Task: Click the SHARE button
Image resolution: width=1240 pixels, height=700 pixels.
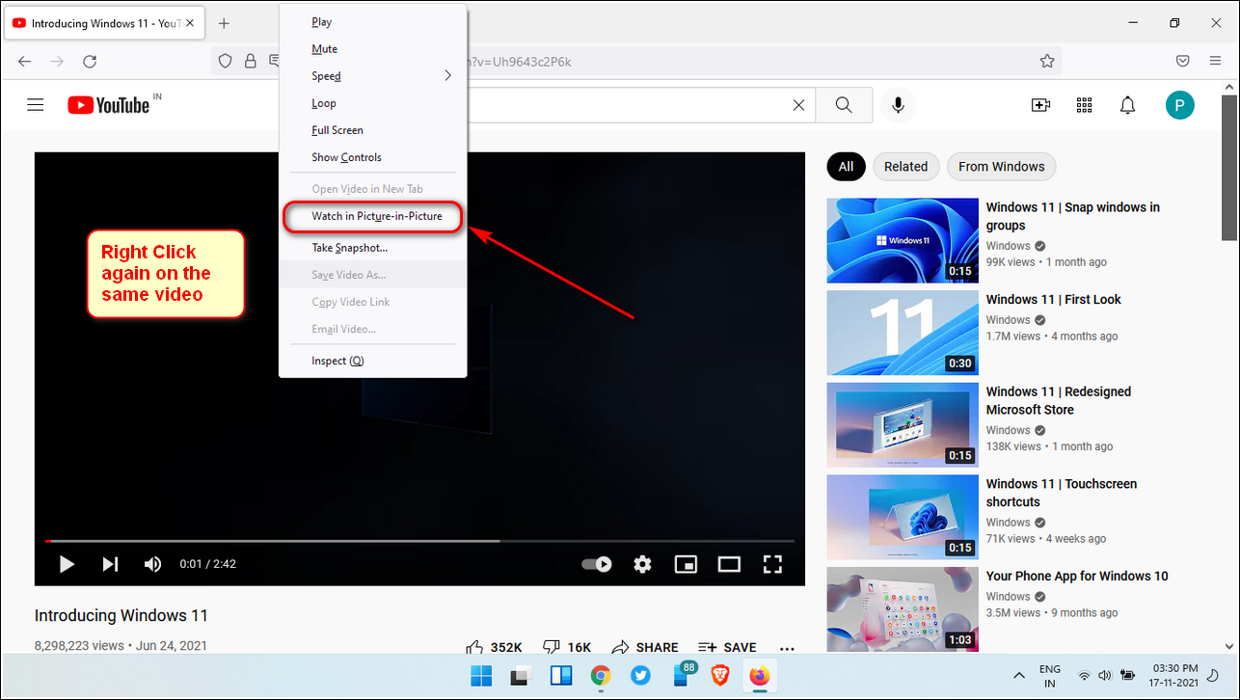Action: pos(644,647)
